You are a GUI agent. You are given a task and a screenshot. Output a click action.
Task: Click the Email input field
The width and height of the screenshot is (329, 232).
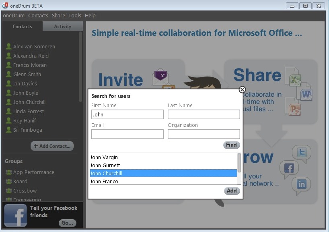click(x=127, y=134)
